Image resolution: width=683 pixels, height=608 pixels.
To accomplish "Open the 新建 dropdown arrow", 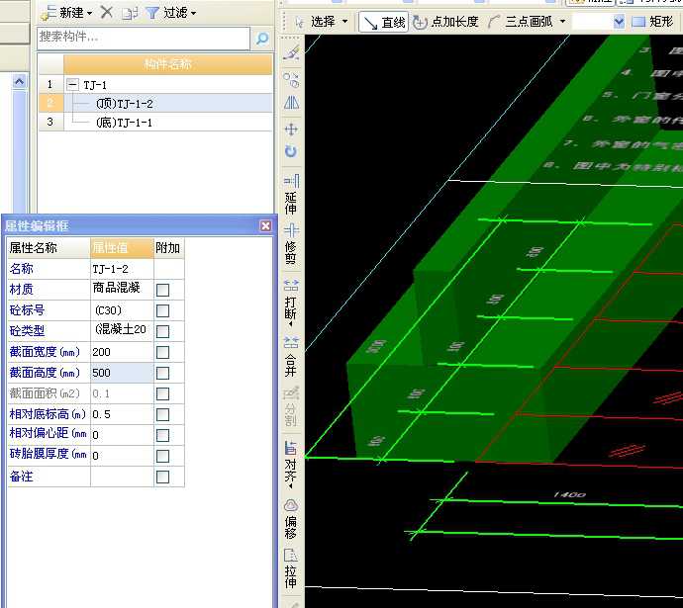I will pos(90,13).
